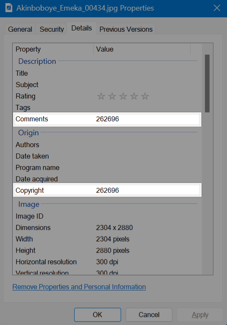Viewport: 227px width, 325px height.
Task: Switch to the General tab
Action: 20,29
